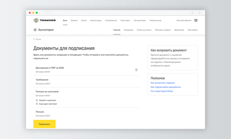
Task: Go back via the Назад link
Action: pyautogui.click(x=37, y=39)
